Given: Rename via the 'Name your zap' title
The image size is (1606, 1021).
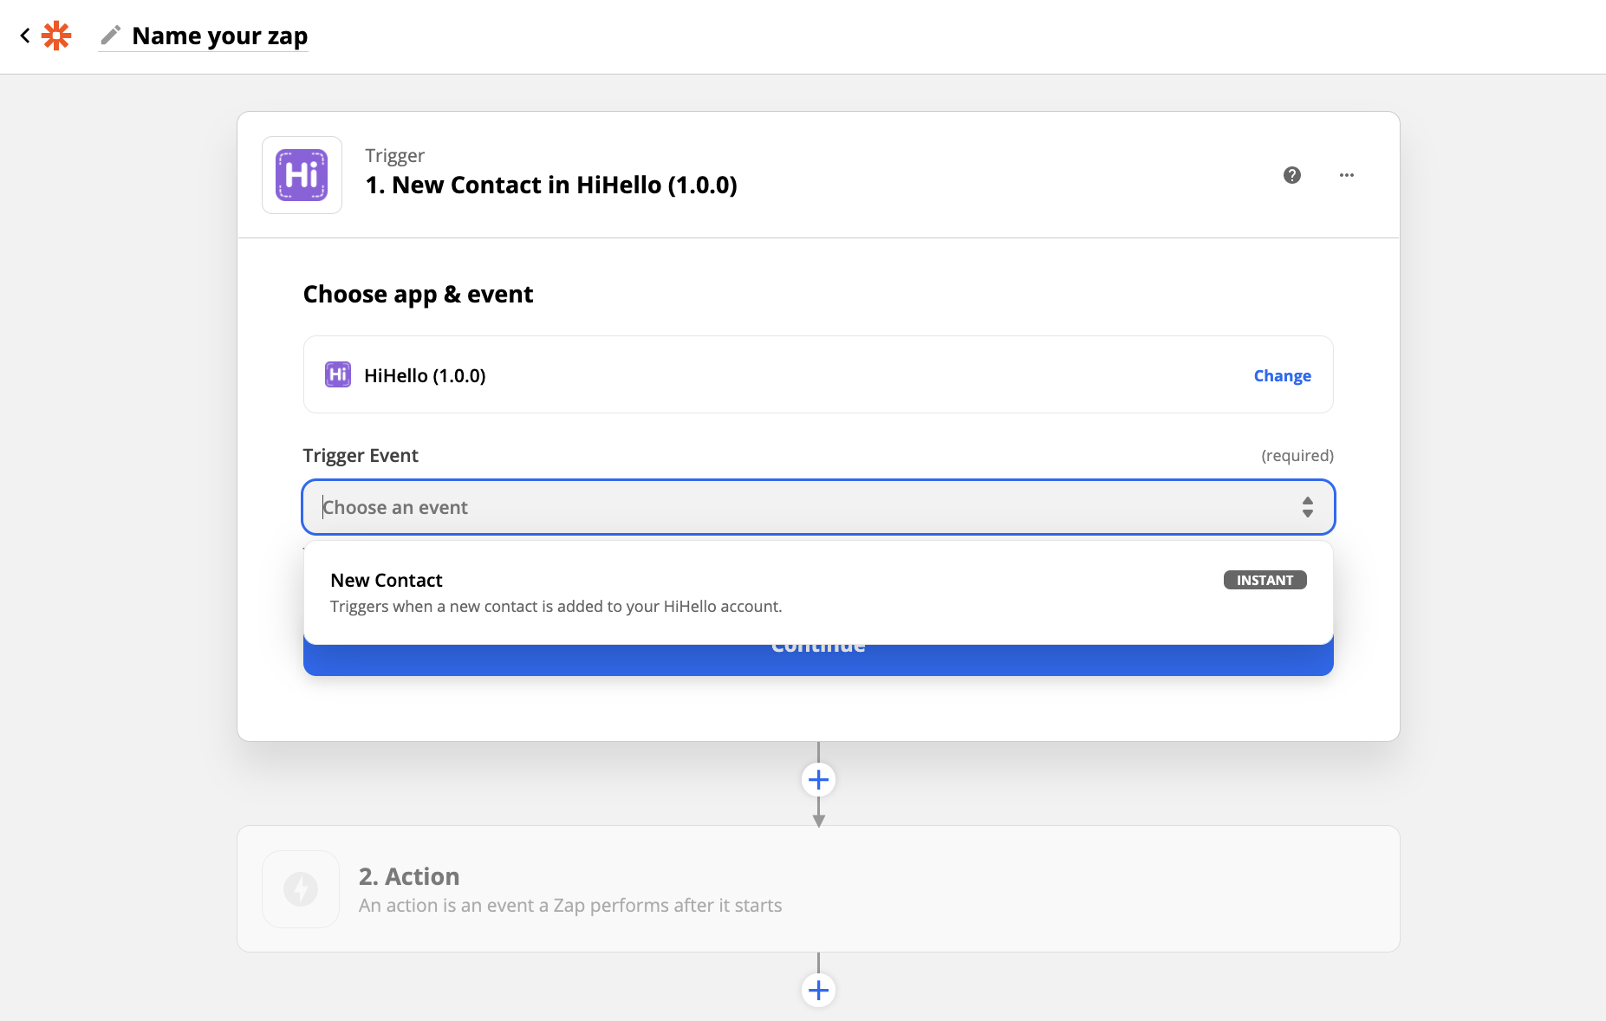Looking at the screenshot, I should 219,36.
